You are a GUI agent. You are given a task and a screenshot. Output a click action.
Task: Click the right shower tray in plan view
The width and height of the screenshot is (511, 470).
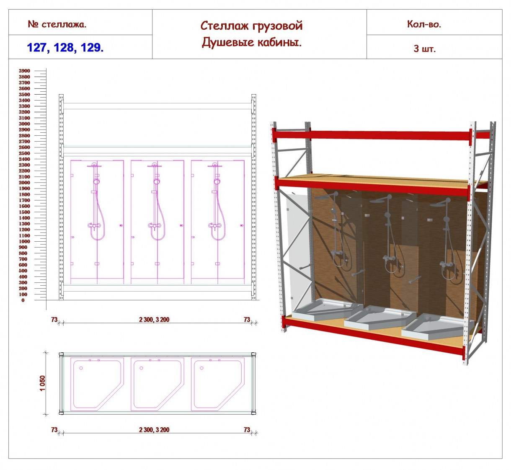tap(218, 384)
